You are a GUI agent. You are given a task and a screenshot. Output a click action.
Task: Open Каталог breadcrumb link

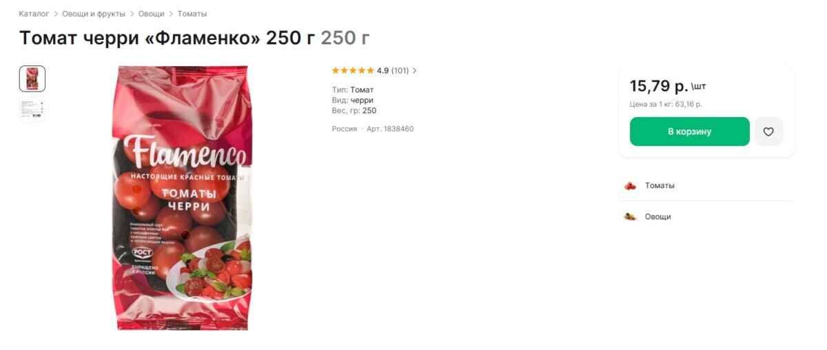(x=34, y=14)
